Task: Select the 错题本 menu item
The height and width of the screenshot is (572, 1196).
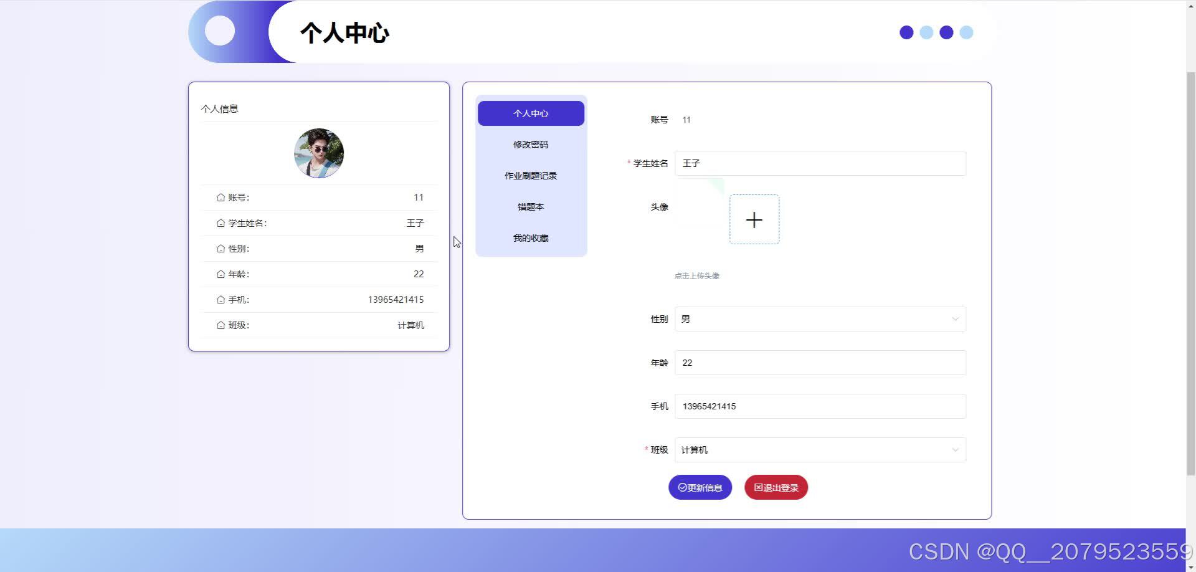Action: point(530,206)
